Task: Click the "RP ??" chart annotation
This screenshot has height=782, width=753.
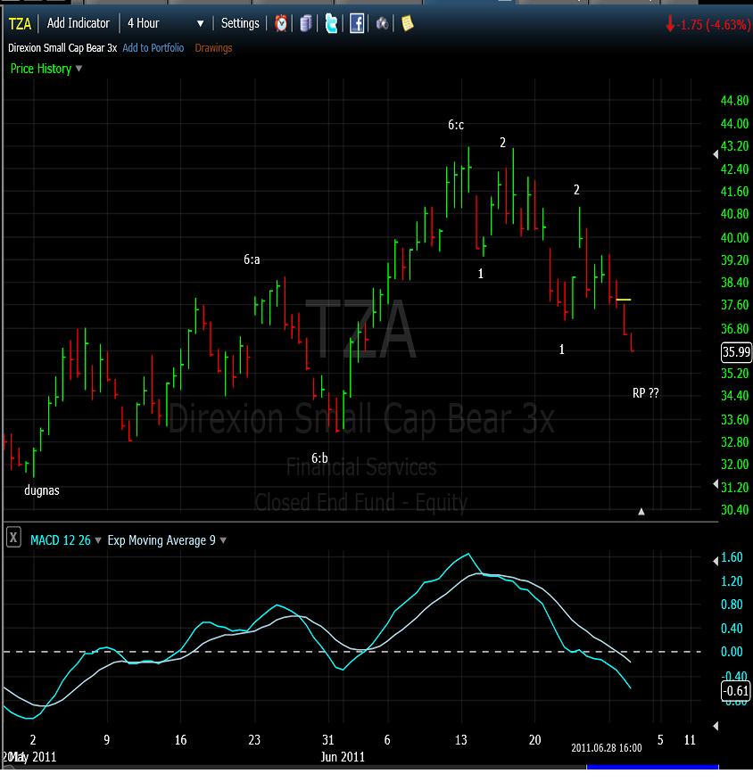Action: click(646, 393)
